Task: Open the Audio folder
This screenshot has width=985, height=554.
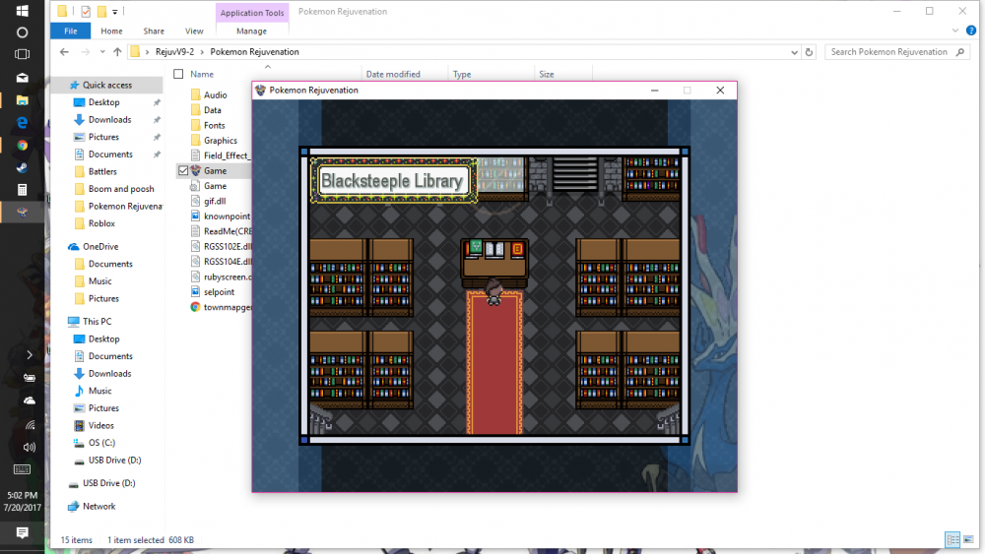Action: (x=215, y=94)
